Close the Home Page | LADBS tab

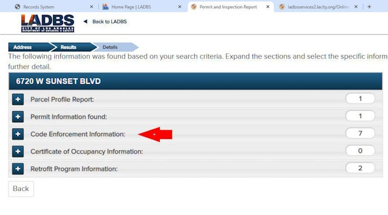coord(180,7)
